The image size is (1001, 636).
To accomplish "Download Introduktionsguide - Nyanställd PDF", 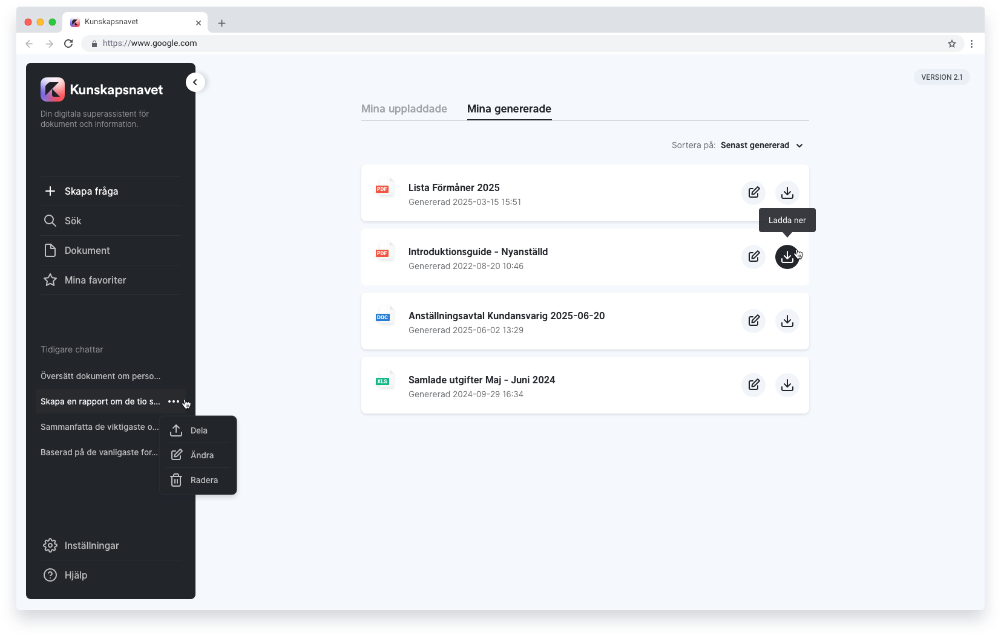I will click(787, 257).
